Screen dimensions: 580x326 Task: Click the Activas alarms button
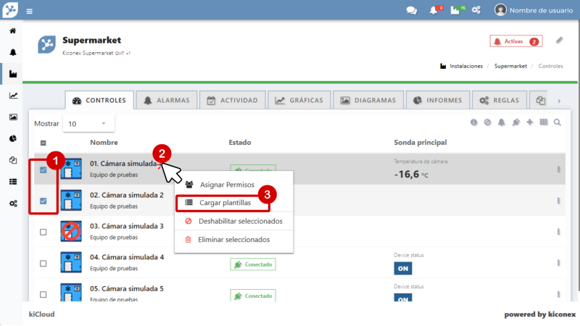tap(515, 42)
